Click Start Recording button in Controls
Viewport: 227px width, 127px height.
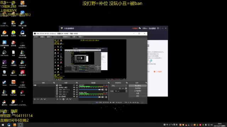pos(138,88)
